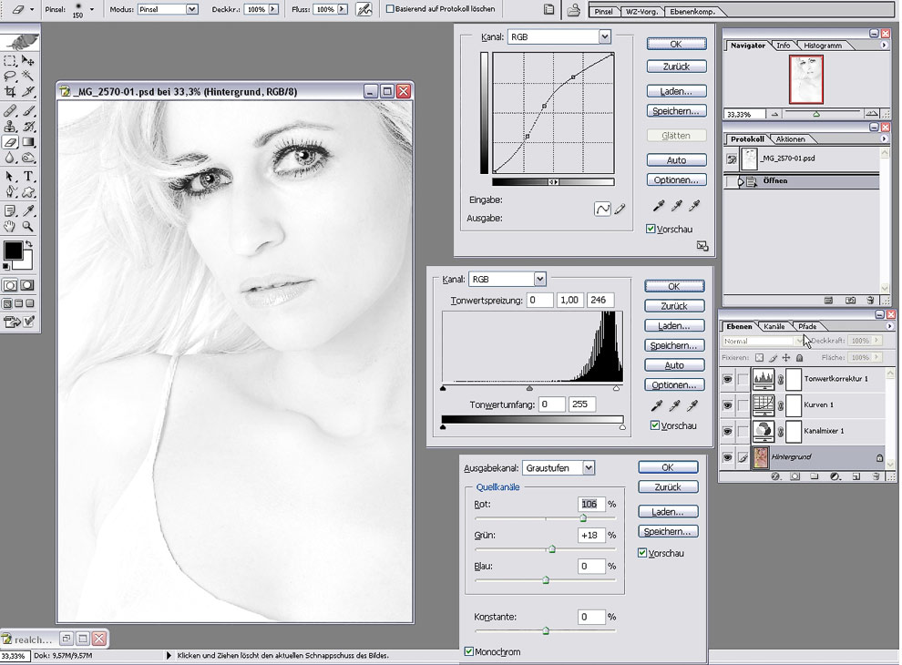Select the Move tool
902x665 pixels.
click(28, 60)
